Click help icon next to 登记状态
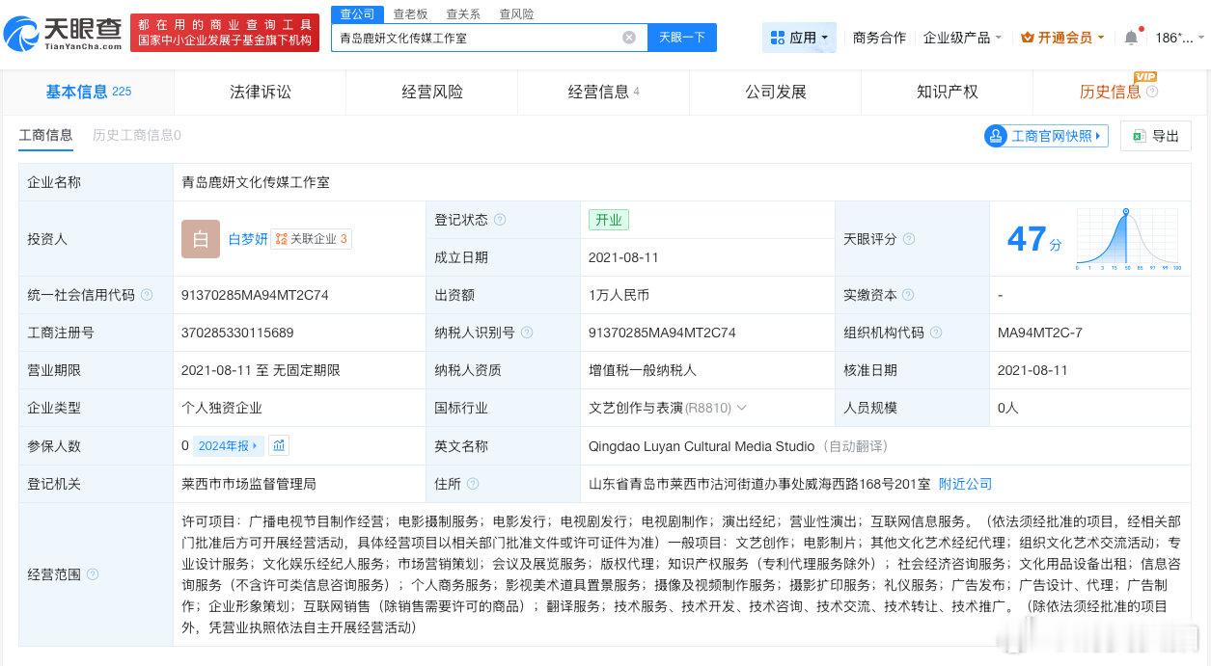 pos(500,220)
